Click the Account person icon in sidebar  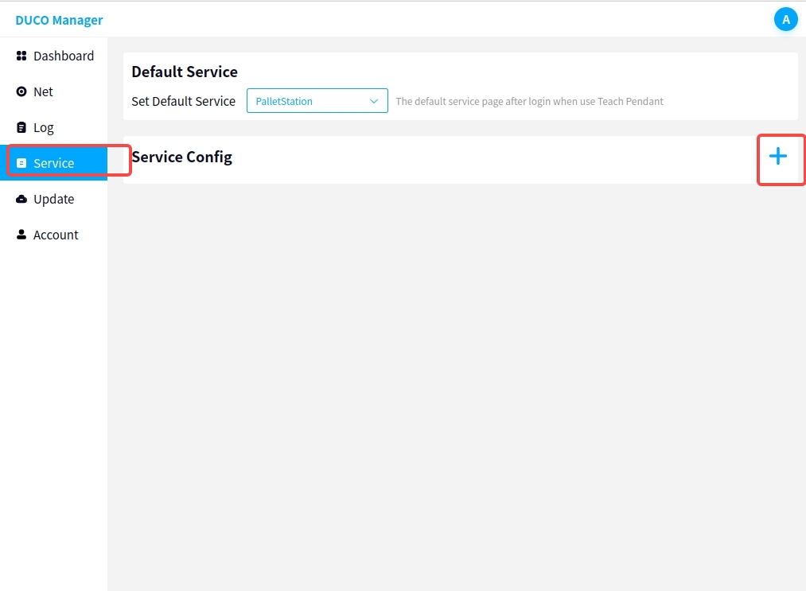click(21, 235)
